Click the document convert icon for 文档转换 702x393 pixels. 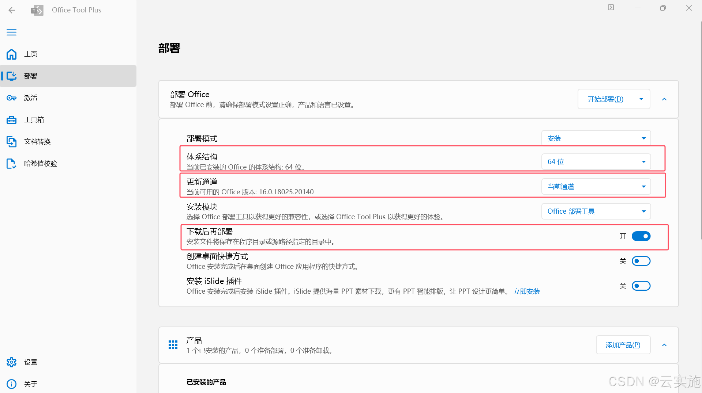click(x=12, y=142)
